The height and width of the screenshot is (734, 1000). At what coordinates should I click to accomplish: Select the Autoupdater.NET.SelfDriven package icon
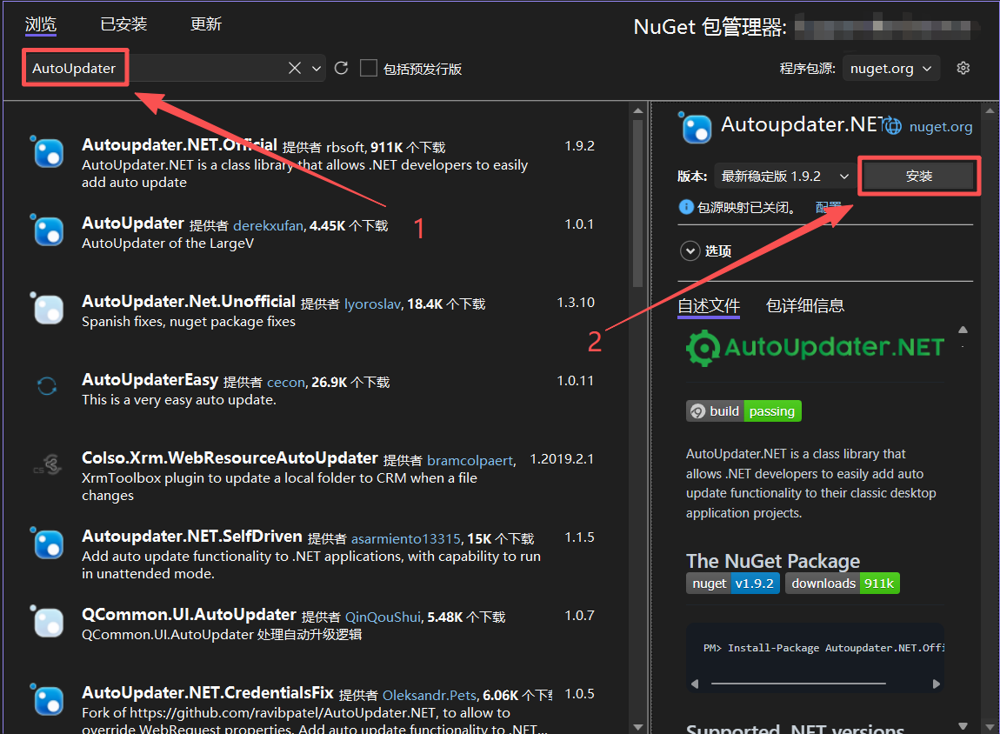tap(49, 544)
